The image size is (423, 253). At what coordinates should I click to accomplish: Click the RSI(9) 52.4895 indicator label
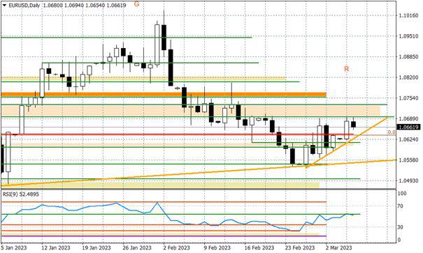point(20,194)
